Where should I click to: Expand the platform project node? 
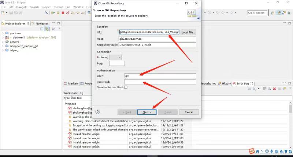[3, 33]
